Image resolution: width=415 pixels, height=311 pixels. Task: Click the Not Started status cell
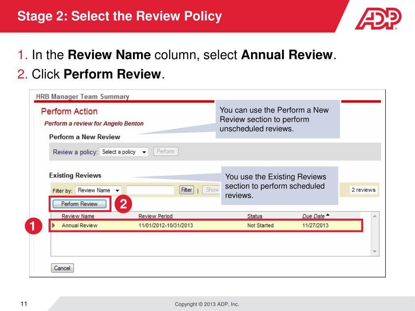pyautogui.click(x=261, y=226)
